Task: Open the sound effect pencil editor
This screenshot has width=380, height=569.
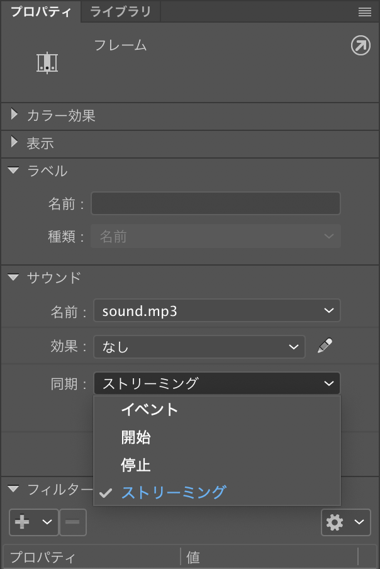Action: click(x=325, y=346)
